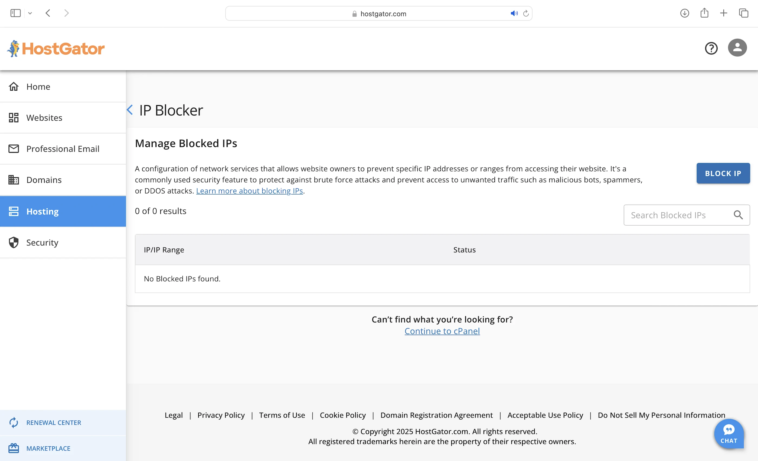This screenshot has height=461, width=758.
Task: Open the user account avatar menu
Action: pyautogui.click(x=737, y=48)
